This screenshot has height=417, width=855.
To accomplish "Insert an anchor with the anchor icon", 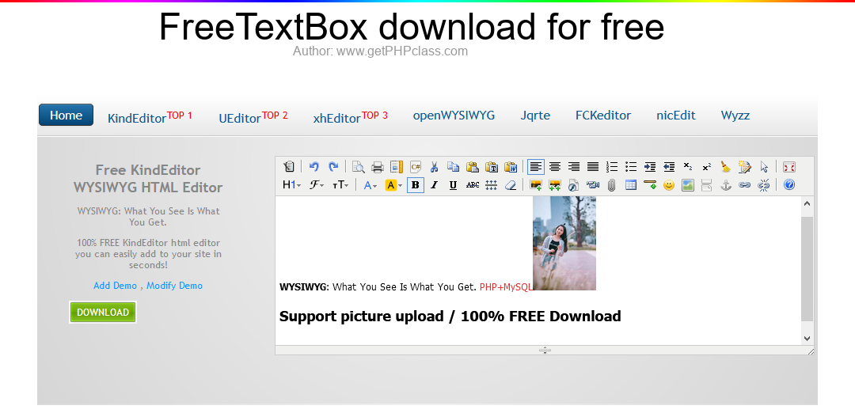I will [726, 185].
